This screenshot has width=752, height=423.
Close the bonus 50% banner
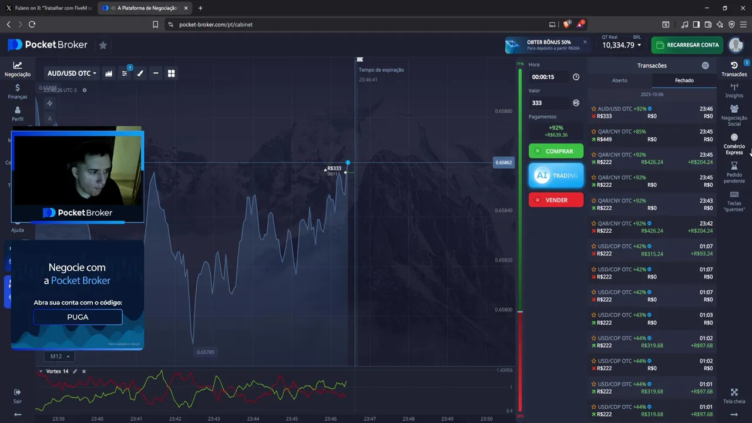click(x=585, y=42)
